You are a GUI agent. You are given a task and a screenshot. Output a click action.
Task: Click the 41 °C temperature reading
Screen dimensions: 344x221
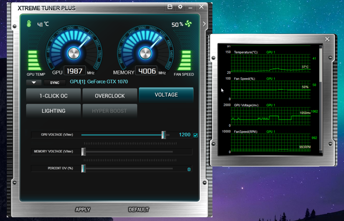click(43, 24)
